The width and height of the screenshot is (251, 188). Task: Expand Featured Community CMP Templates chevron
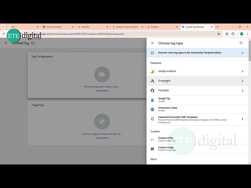coord(242,119)
